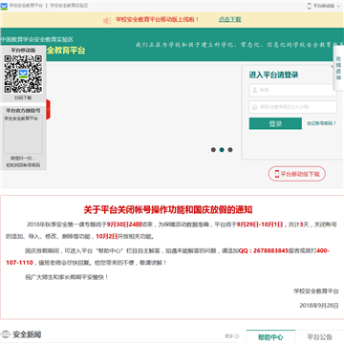Screen dimensions: 344x344
Task: Click the 平台移动版下载 download button
Action: (x=297, y=174)
